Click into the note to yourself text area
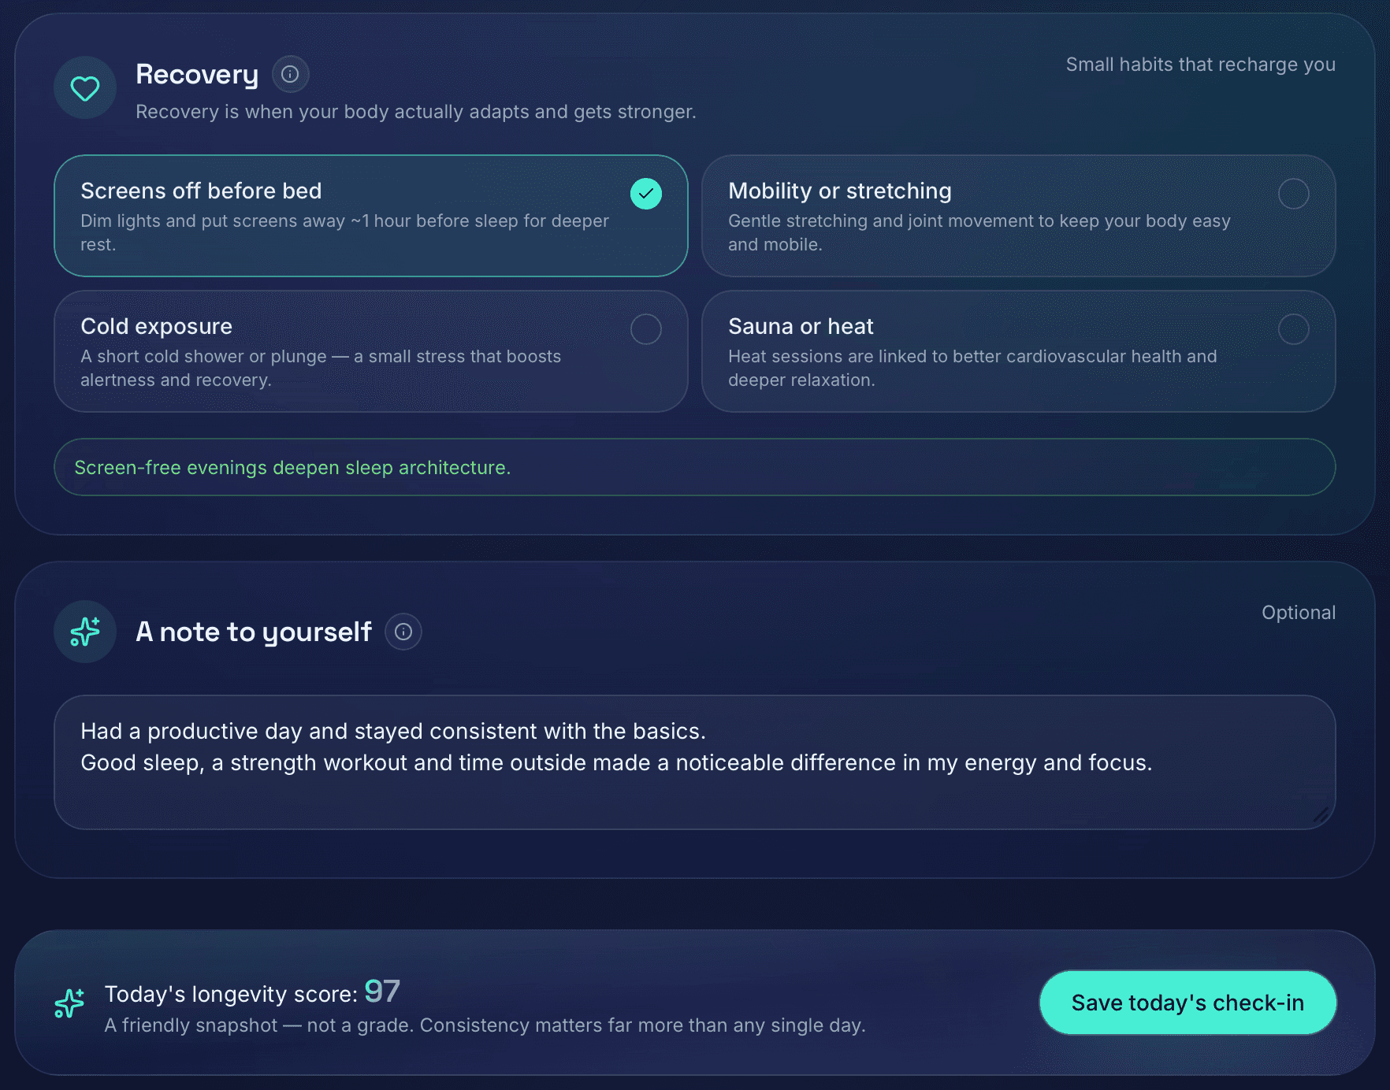 pyautogui.click(x=695, y=762)
